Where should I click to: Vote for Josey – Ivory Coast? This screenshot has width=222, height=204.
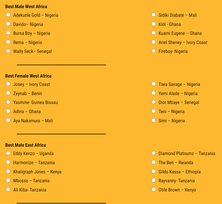click(8, 84)
